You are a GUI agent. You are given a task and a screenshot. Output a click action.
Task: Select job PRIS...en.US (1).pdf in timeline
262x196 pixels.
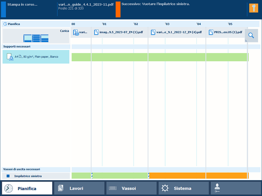click(x=226, y=32)
